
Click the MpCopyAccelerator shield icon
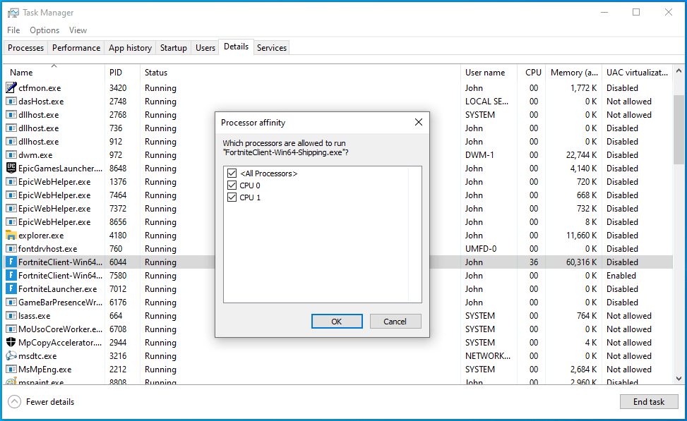point(11,343)
